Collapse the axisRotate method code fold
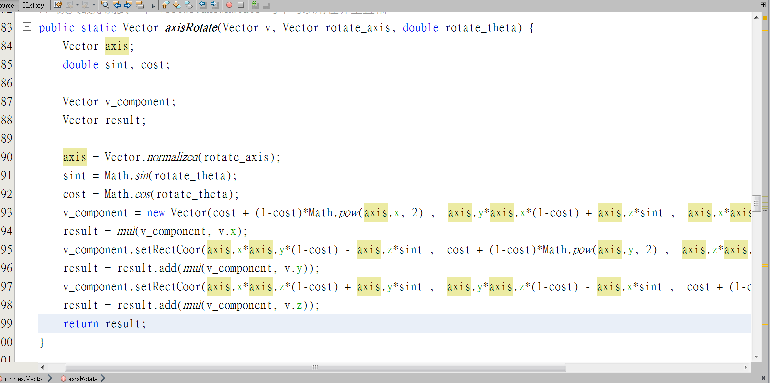 [27, 27]
